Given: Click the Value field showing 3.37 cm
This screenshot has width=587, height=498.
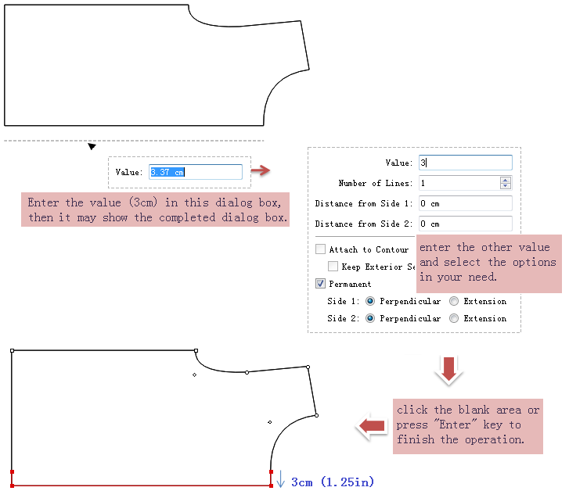Looking at the screenshot, I should [196, 172].
